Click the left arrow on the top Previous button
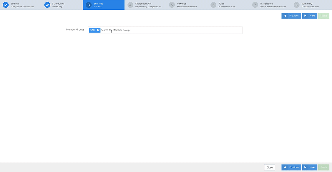The image size is (332, 172). coord(285,16)
